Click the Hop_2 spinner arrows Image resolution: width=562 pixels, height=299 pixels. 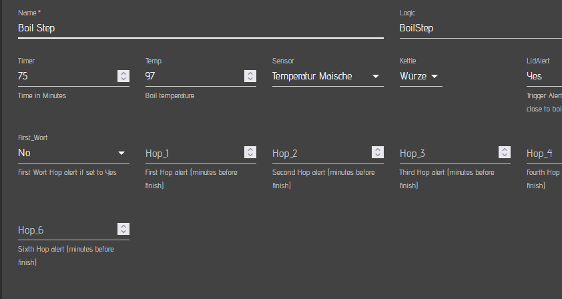378,153
